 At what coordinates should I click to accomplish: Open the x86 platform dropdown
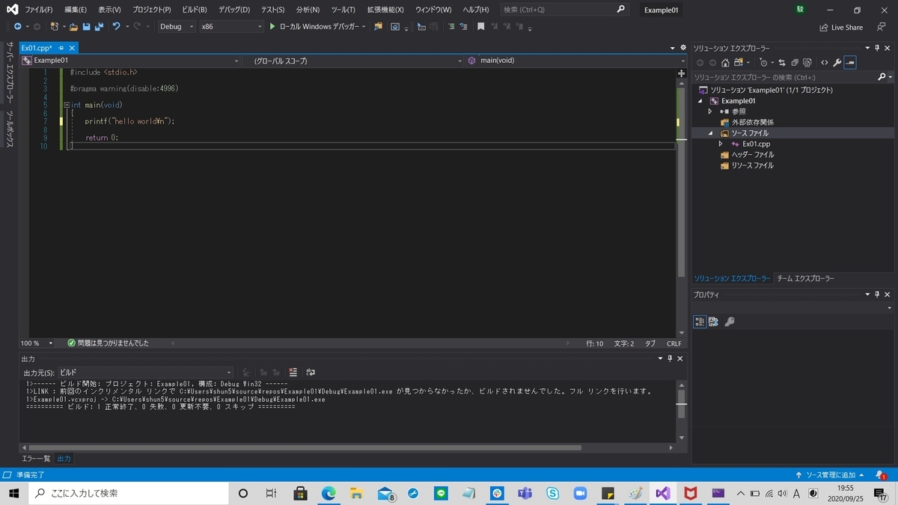(231, 26)
